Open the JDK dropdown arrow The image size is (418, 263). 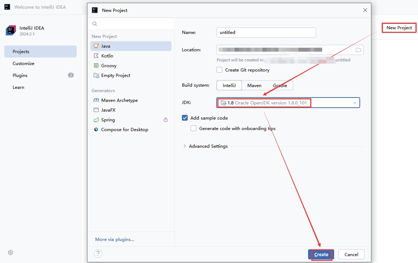(355, 103)
